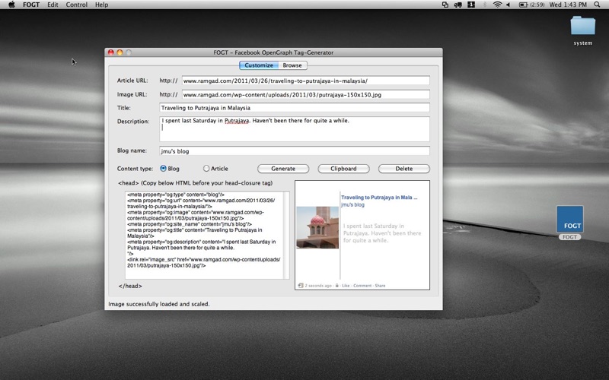Click the second menu bar extra icon left of the numbered box

[458, 5]
